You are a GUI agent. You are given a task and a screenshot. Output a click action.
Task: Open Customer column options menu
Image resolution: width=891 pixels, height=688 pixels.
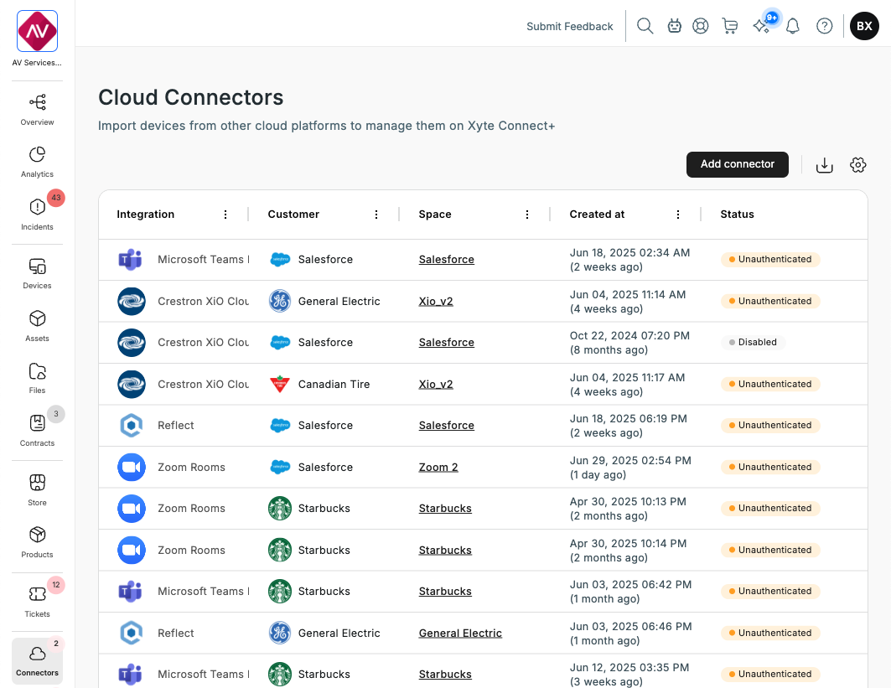pyautogui.click(x=376, y=215)
